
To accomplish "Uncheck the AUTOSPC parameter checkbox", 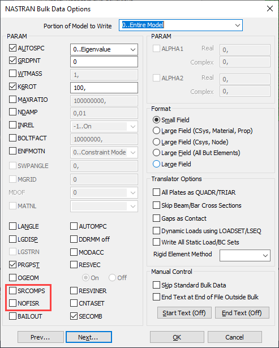I will [12, 48].
